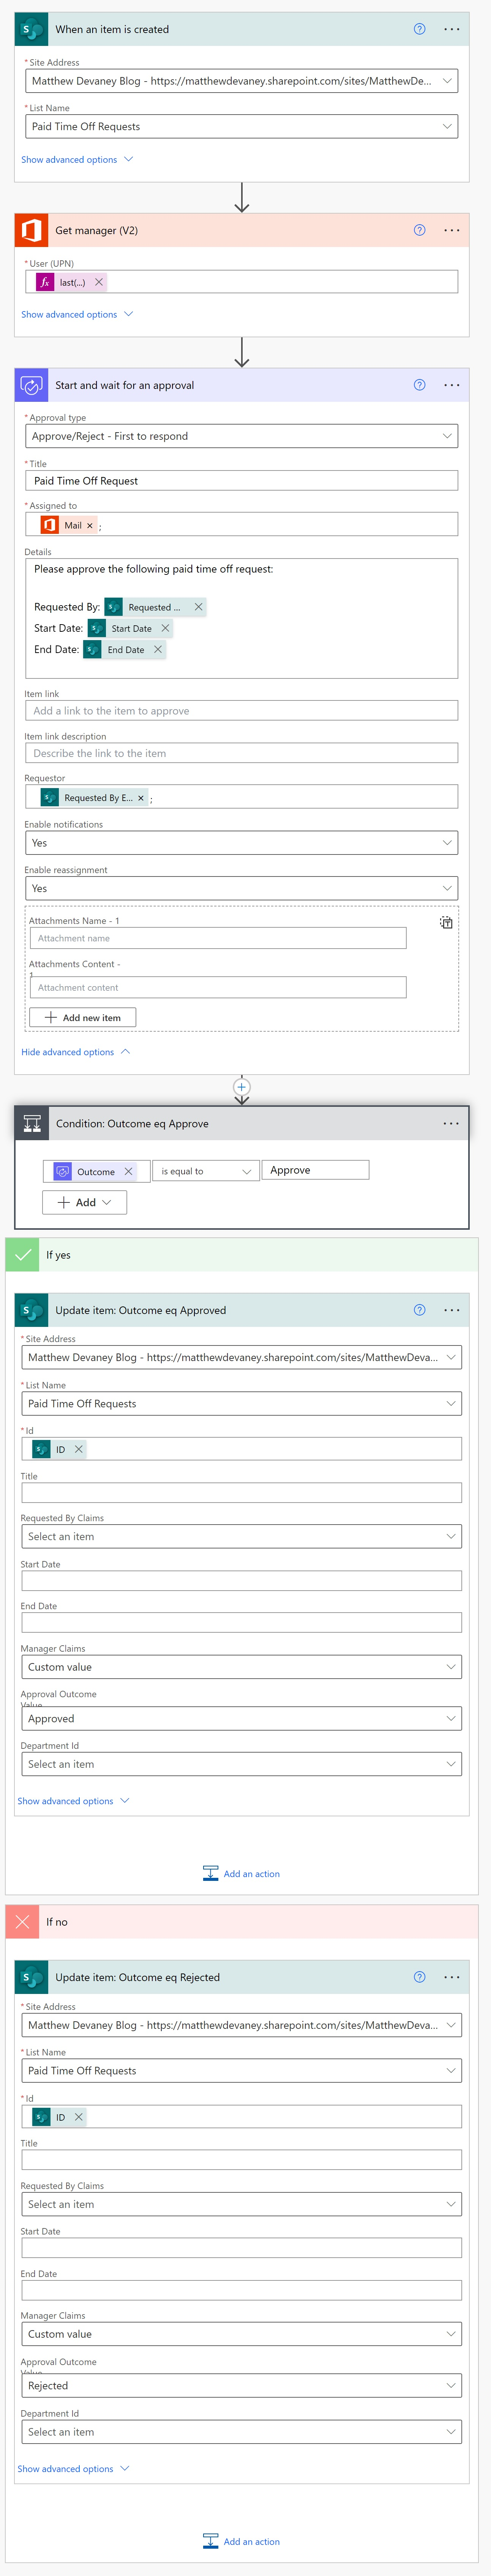
Task: Click the Attachment name field
Action: pos(218,938)
